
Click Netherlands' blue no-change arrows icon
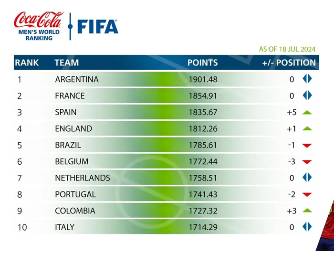[x=307, y=178]
